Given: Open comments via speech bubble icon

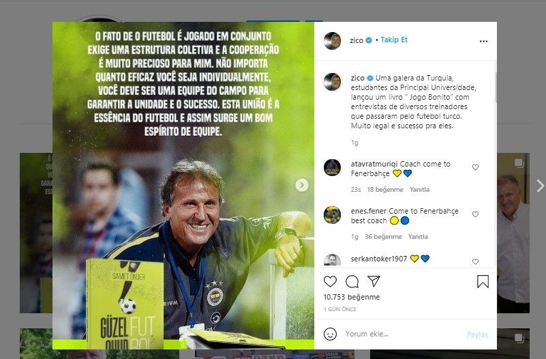Looking at the screenshot, I should point(352,281).
